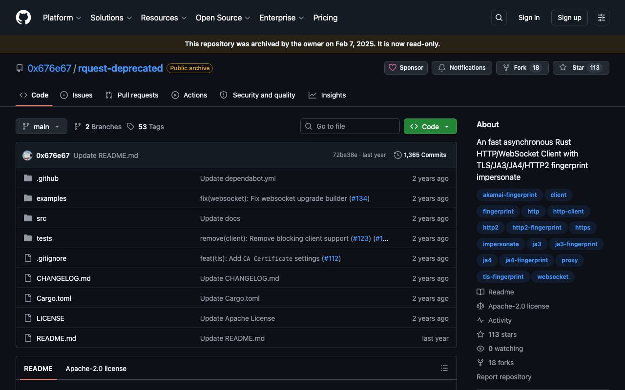Click the Notifications button
625x390 pixels.
pos(462,68)
